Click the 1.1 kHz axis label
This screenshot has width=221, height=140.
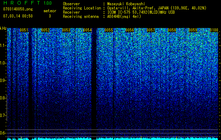click(2, 45)
